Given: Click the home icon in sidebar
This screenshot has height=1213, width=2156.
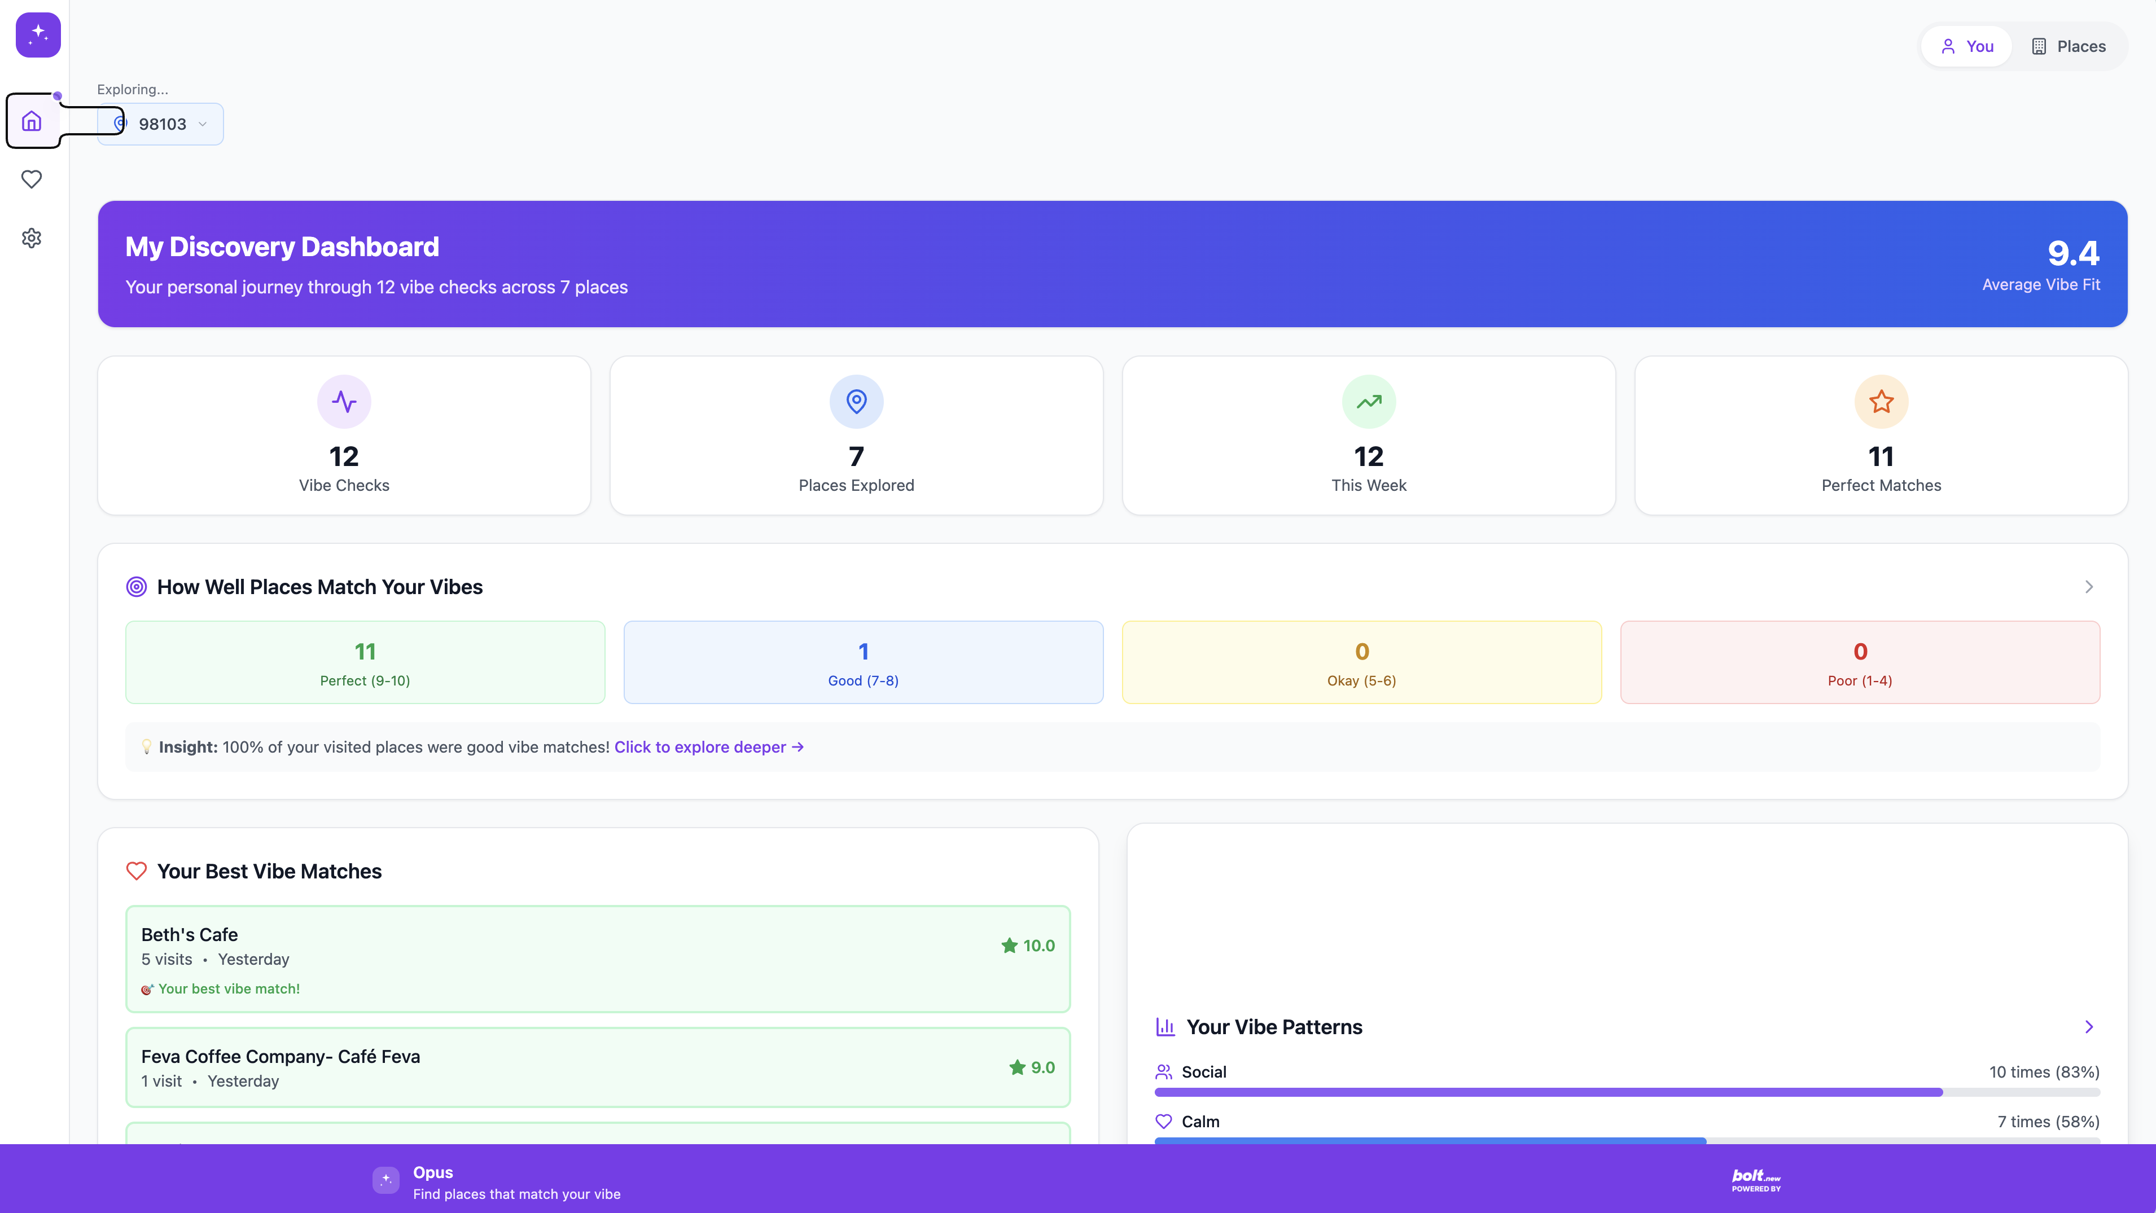Looking at the screenshot, I should (32, 121).
